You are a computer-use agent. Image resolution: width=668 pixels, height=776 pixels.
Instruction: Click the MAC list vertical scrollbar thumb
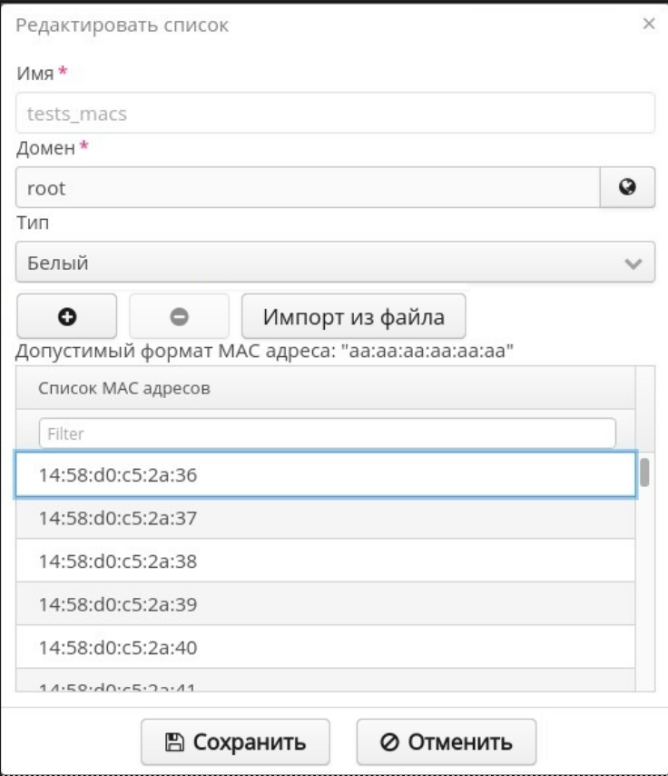click(645, 473)
